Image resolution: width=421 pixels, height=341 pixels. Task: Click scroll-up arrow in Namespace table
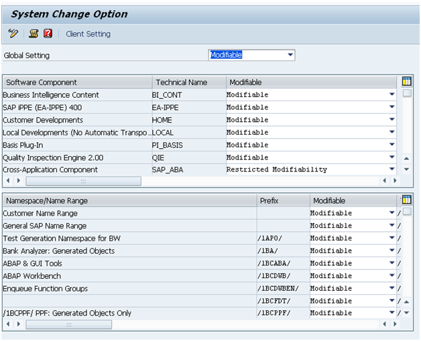pyautogui.click(x=406, y=302)
